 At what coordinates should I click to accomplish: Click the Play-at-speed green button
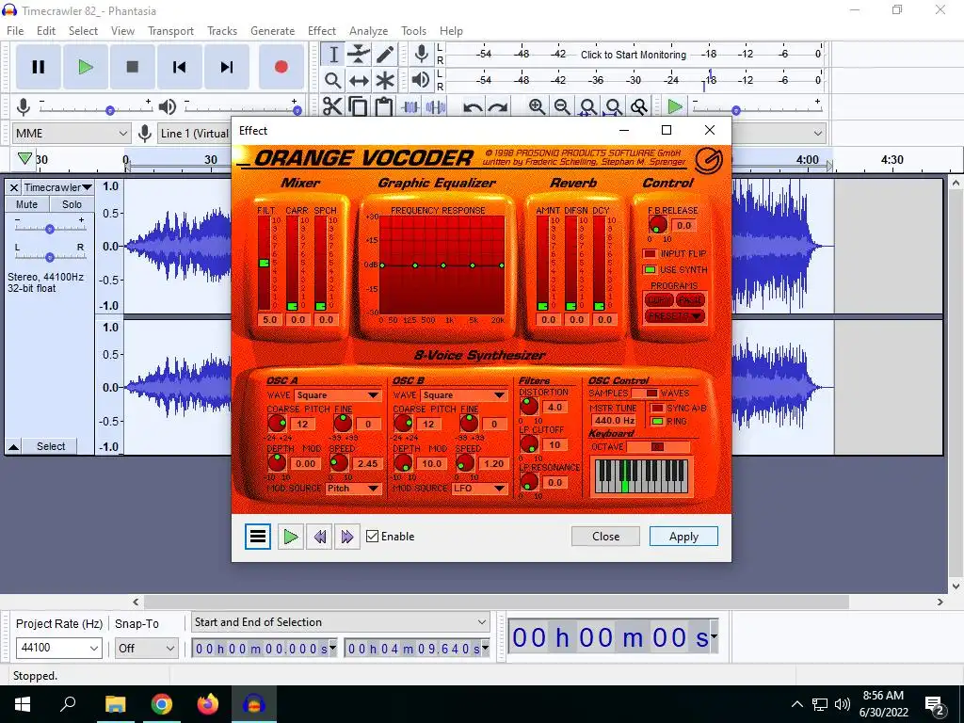(x=674, y=107)
